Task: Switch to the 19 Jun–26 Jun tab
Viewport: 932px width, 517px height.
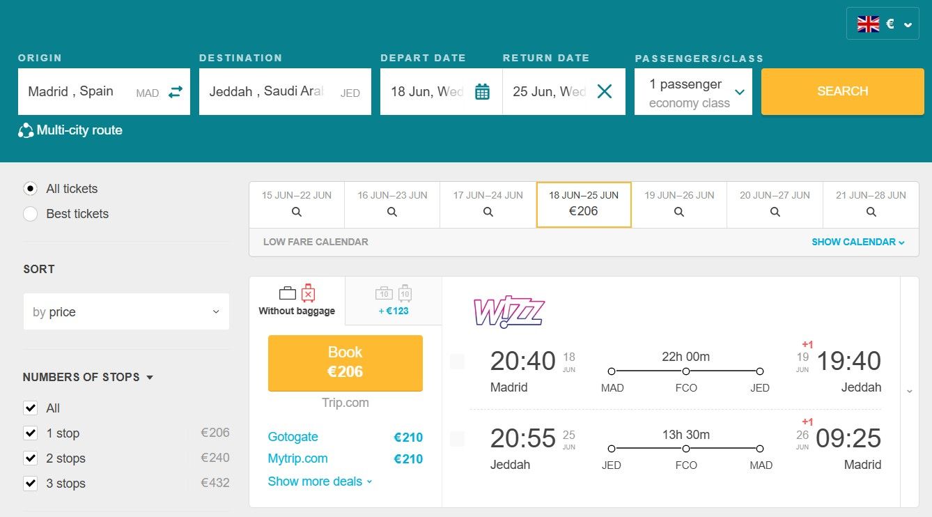Action: point(678,204)
